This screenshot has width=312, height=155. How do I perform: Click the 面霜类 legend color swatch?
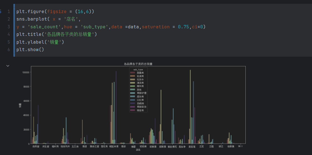[133, 72]
